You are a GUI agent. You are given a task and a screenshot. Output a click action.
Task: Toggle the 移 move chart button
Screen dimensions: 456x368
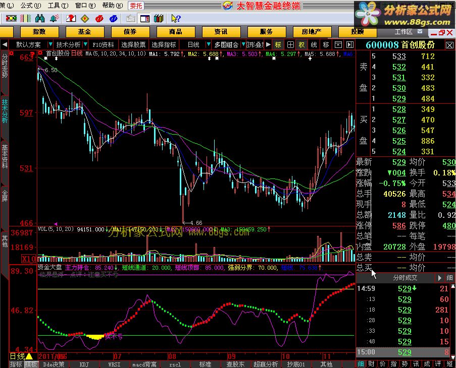[x=326, y=45]
